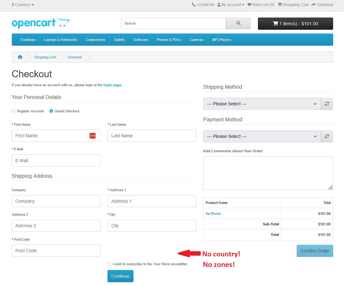344x286 pixels.
Task: Select the home icon in the breadcrumb
Action: click(x=20, y=57)
